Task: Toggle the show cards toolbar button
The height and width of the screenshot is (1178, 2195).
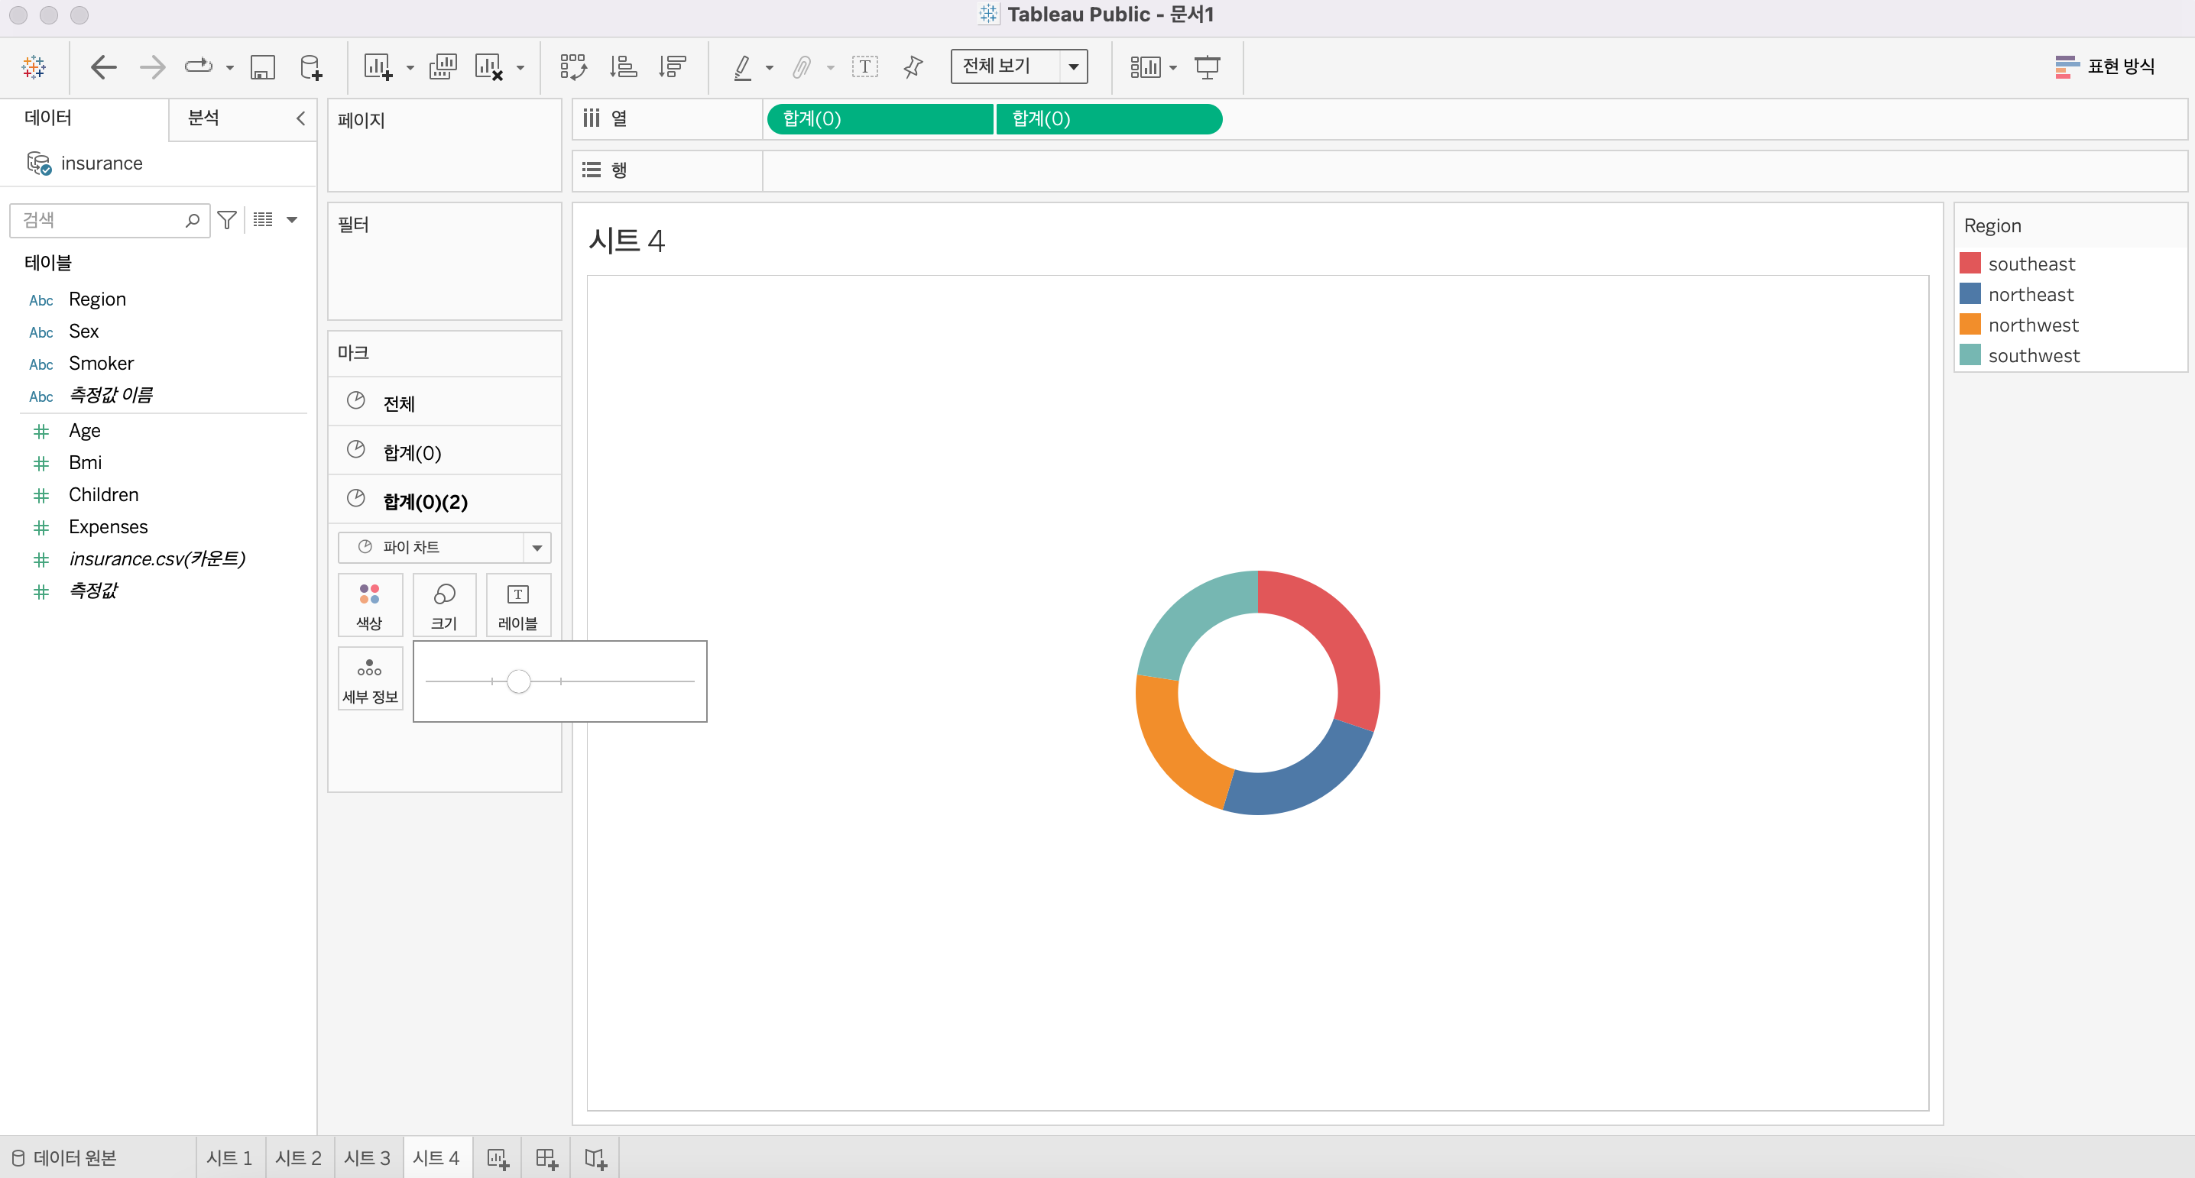Action: 1144,66
